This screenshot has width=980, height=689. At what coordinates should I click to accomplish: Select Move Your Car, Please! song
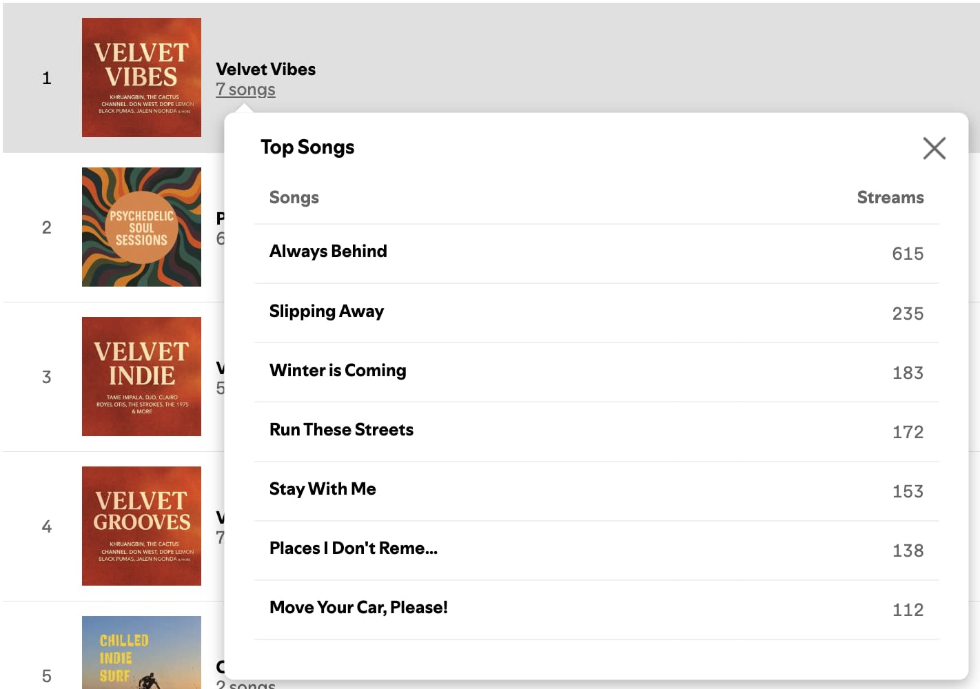[x=358, y=608]
